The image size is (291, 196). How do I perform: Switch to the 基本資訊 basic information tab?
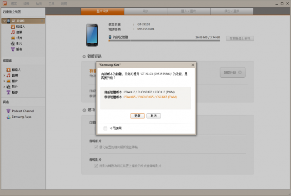102,11
